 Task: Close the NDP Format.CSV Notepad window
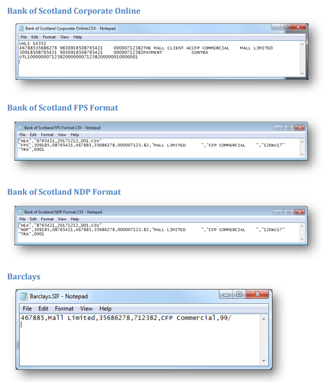tap(300, 212)
